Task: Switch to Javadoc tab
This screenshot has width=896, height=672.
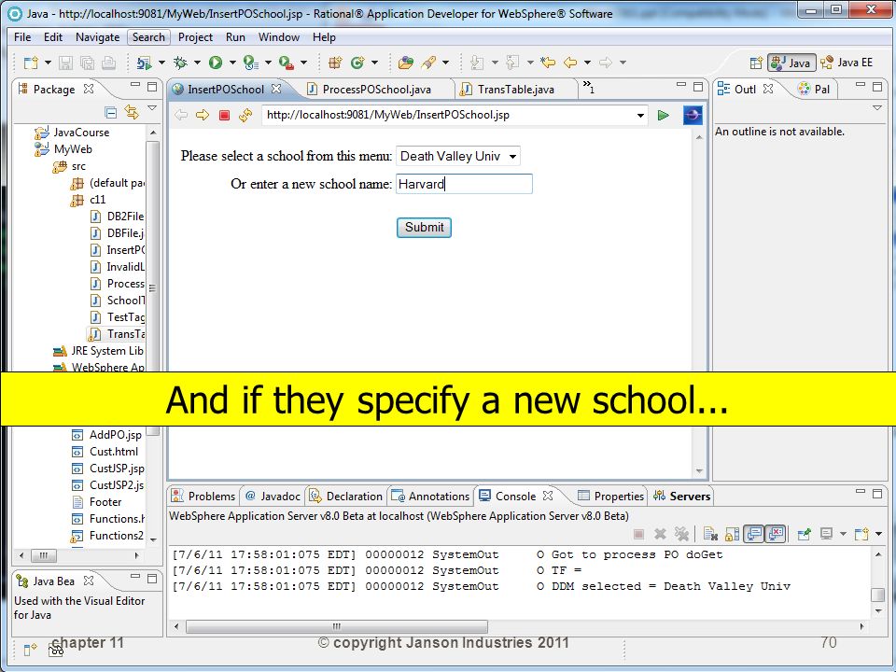Action: click(x=273, y=496)
